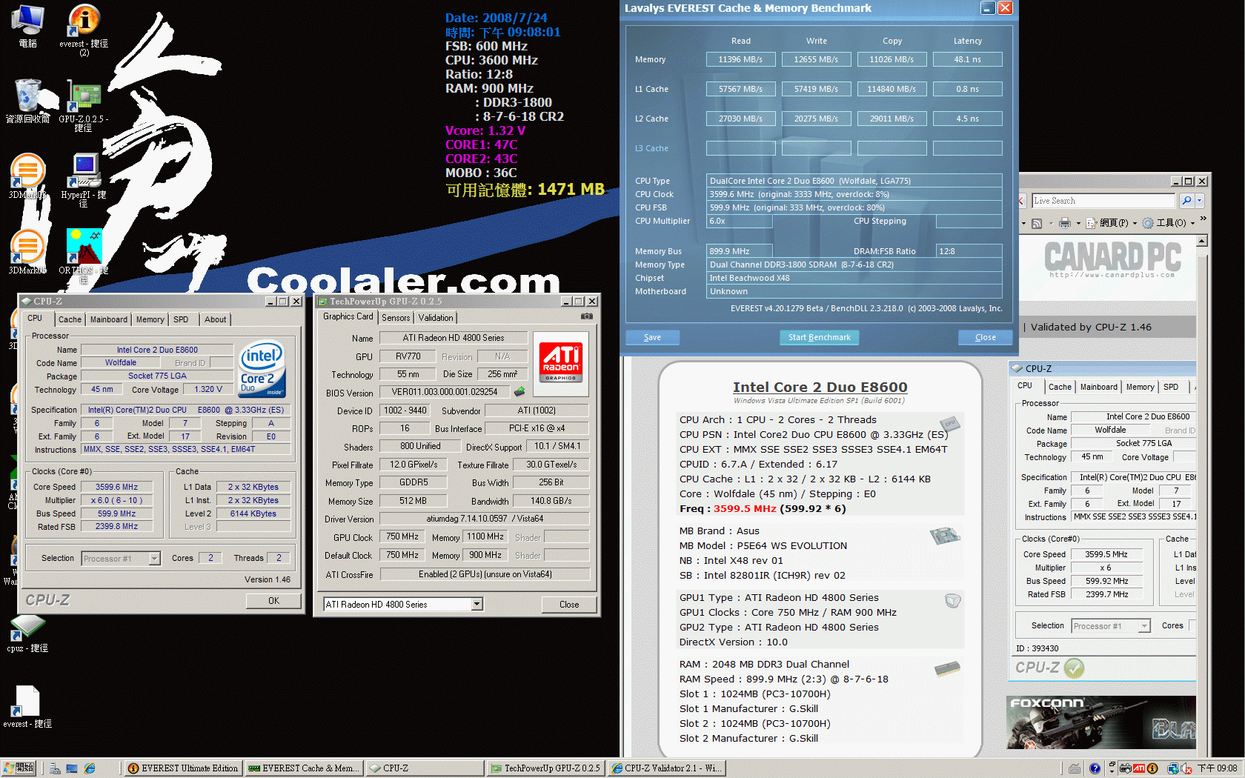Viewport: 1245px width, 778px height.
Task: Click the ATI icon in the system tray
Action: 1139,768
